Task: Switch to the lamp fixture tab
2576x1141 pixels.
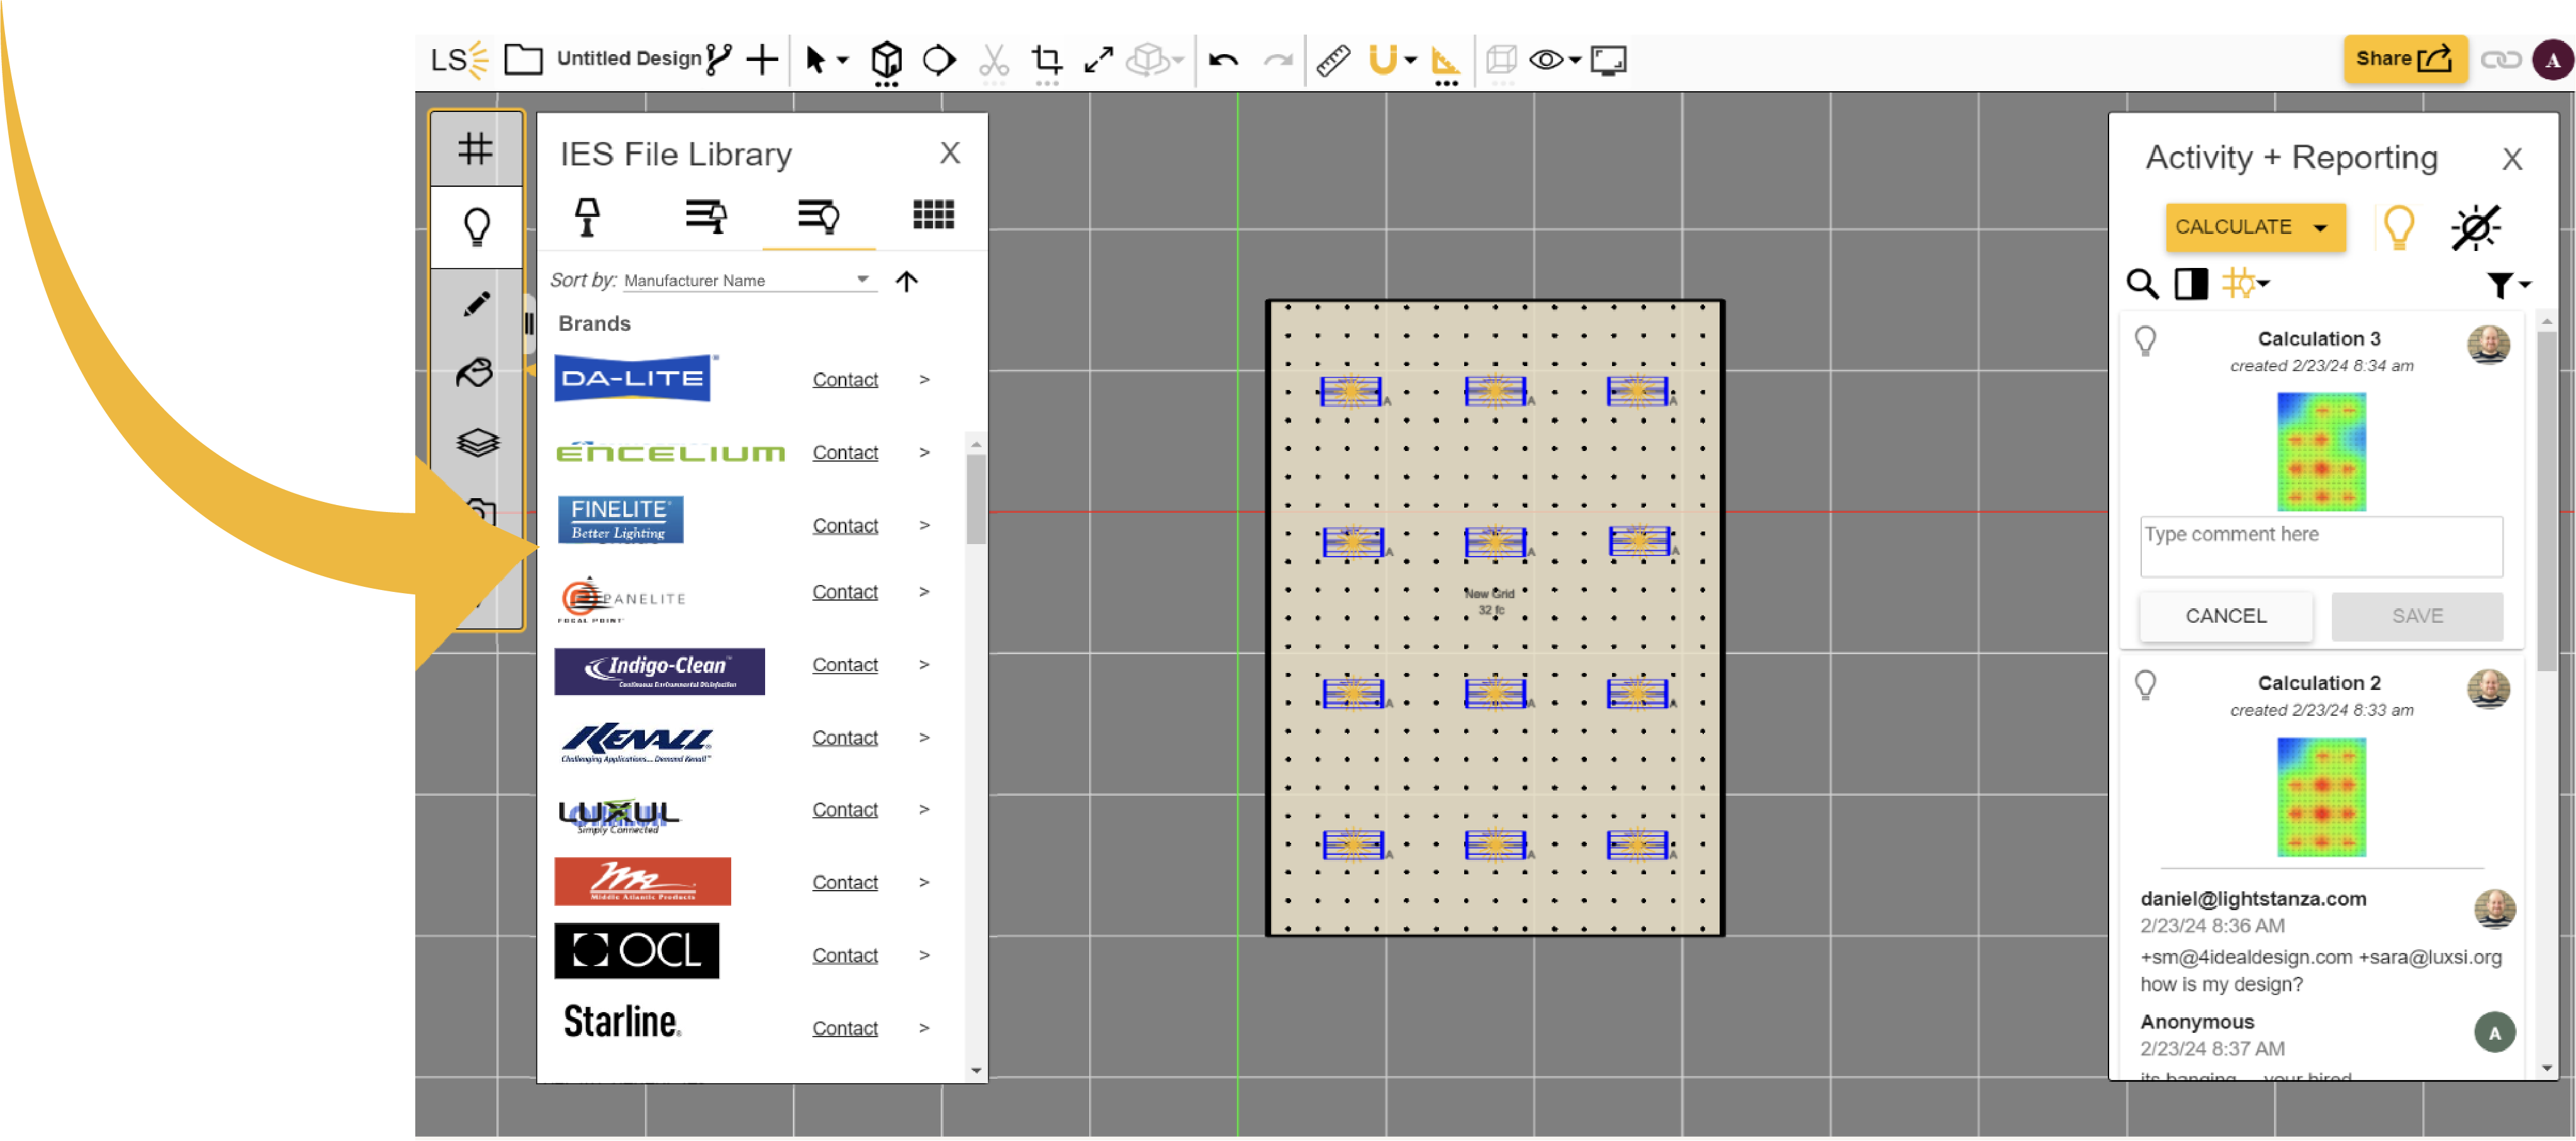Action: (588, 216)
